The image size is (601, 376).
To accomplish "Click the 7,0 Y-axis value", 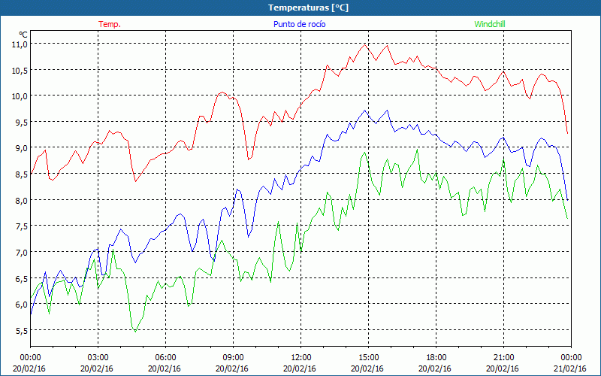I will pos(21,252).
